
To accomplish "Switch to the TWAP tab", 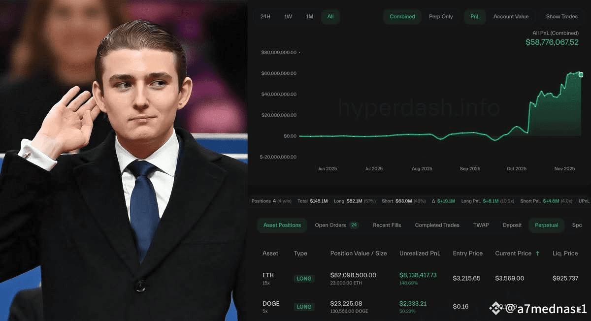I will tap(481, 225).
